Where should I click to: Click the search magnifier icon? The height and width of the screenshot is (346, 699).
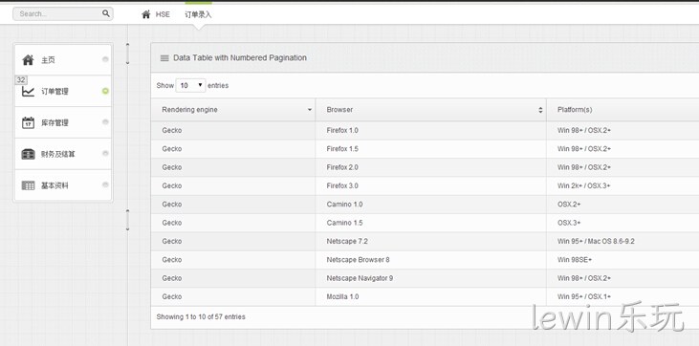(x=105, y=13)
